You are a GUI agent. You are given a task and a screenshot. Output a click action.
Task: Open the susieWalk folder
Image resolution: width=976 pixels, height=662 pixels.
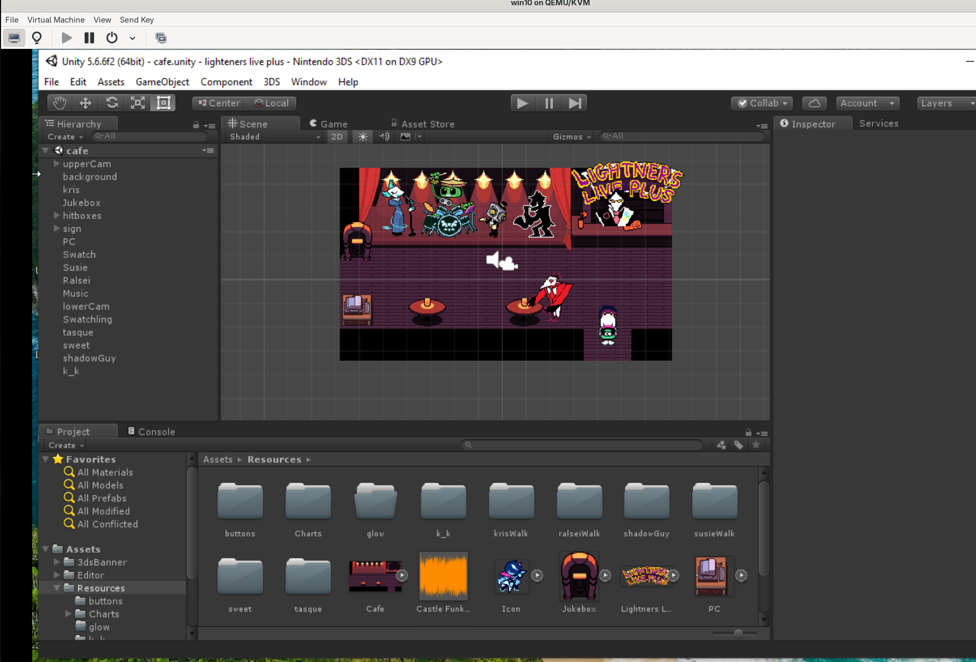714,501
